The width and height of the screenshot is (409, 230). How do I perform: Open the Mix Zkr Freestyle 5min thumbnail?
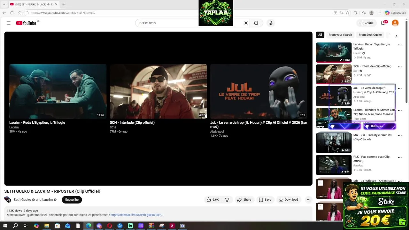[x=334, y=143]
